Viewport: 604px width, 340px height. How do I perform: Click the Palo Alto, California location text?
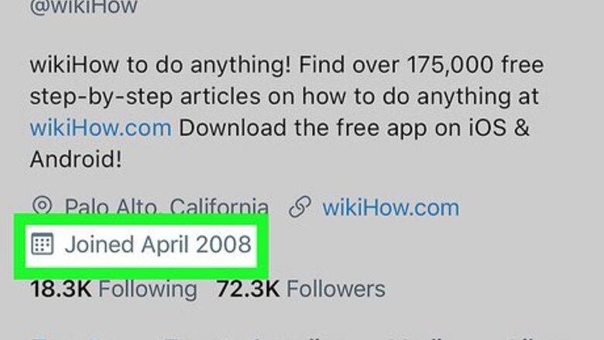point(166,207)
